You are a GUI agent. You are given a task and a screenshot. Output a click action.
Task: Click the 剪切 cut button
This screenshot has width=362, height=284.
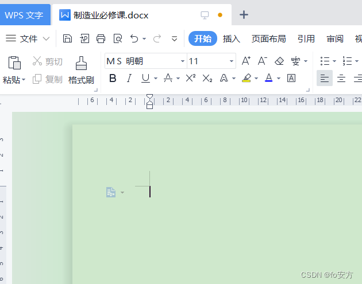pos(48,61)
